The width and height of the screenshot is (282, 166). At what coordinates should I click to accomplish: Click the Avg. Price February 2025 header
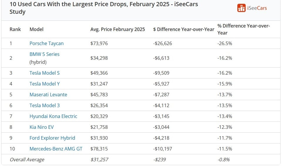tap(117, 29)
